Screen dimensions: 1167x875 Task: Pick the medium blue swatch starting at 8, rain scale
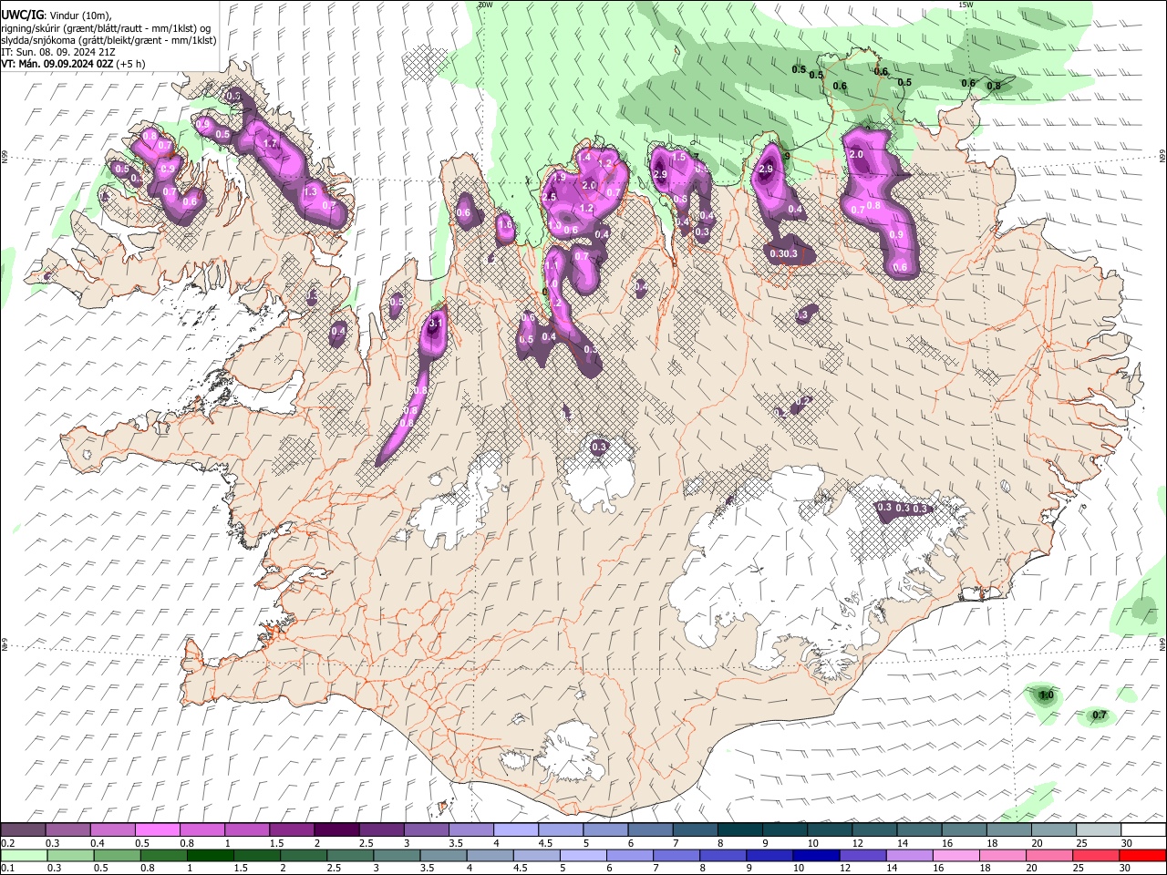coord(723,855)
